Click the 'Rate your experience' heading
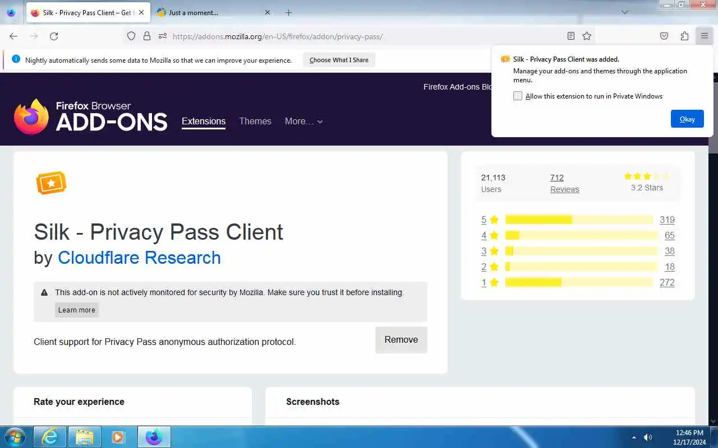The width and height of the screenshot is (718, 448). (x=79, y=402)
